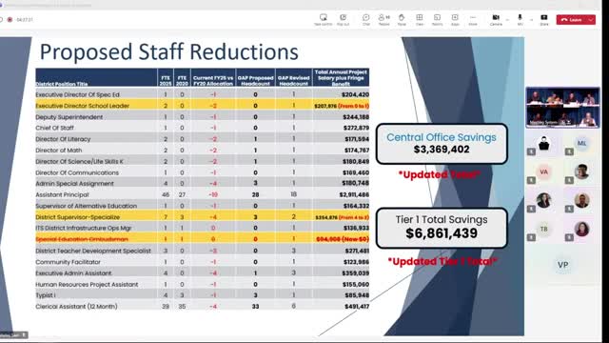Expand the Leave button dropdown arrow

pos(591,19)
